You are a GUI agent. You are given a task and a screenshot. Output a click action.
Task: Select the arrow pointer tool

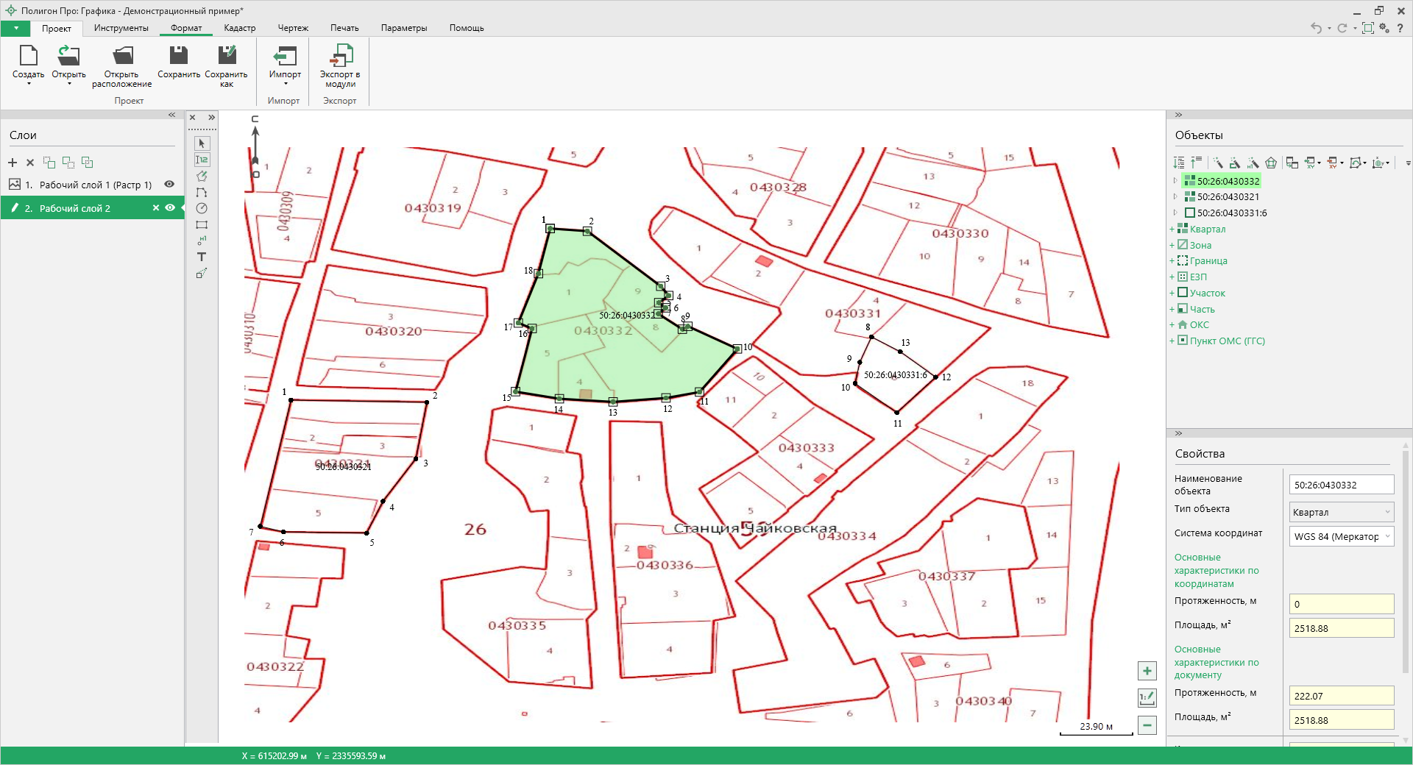click(202, 143)
